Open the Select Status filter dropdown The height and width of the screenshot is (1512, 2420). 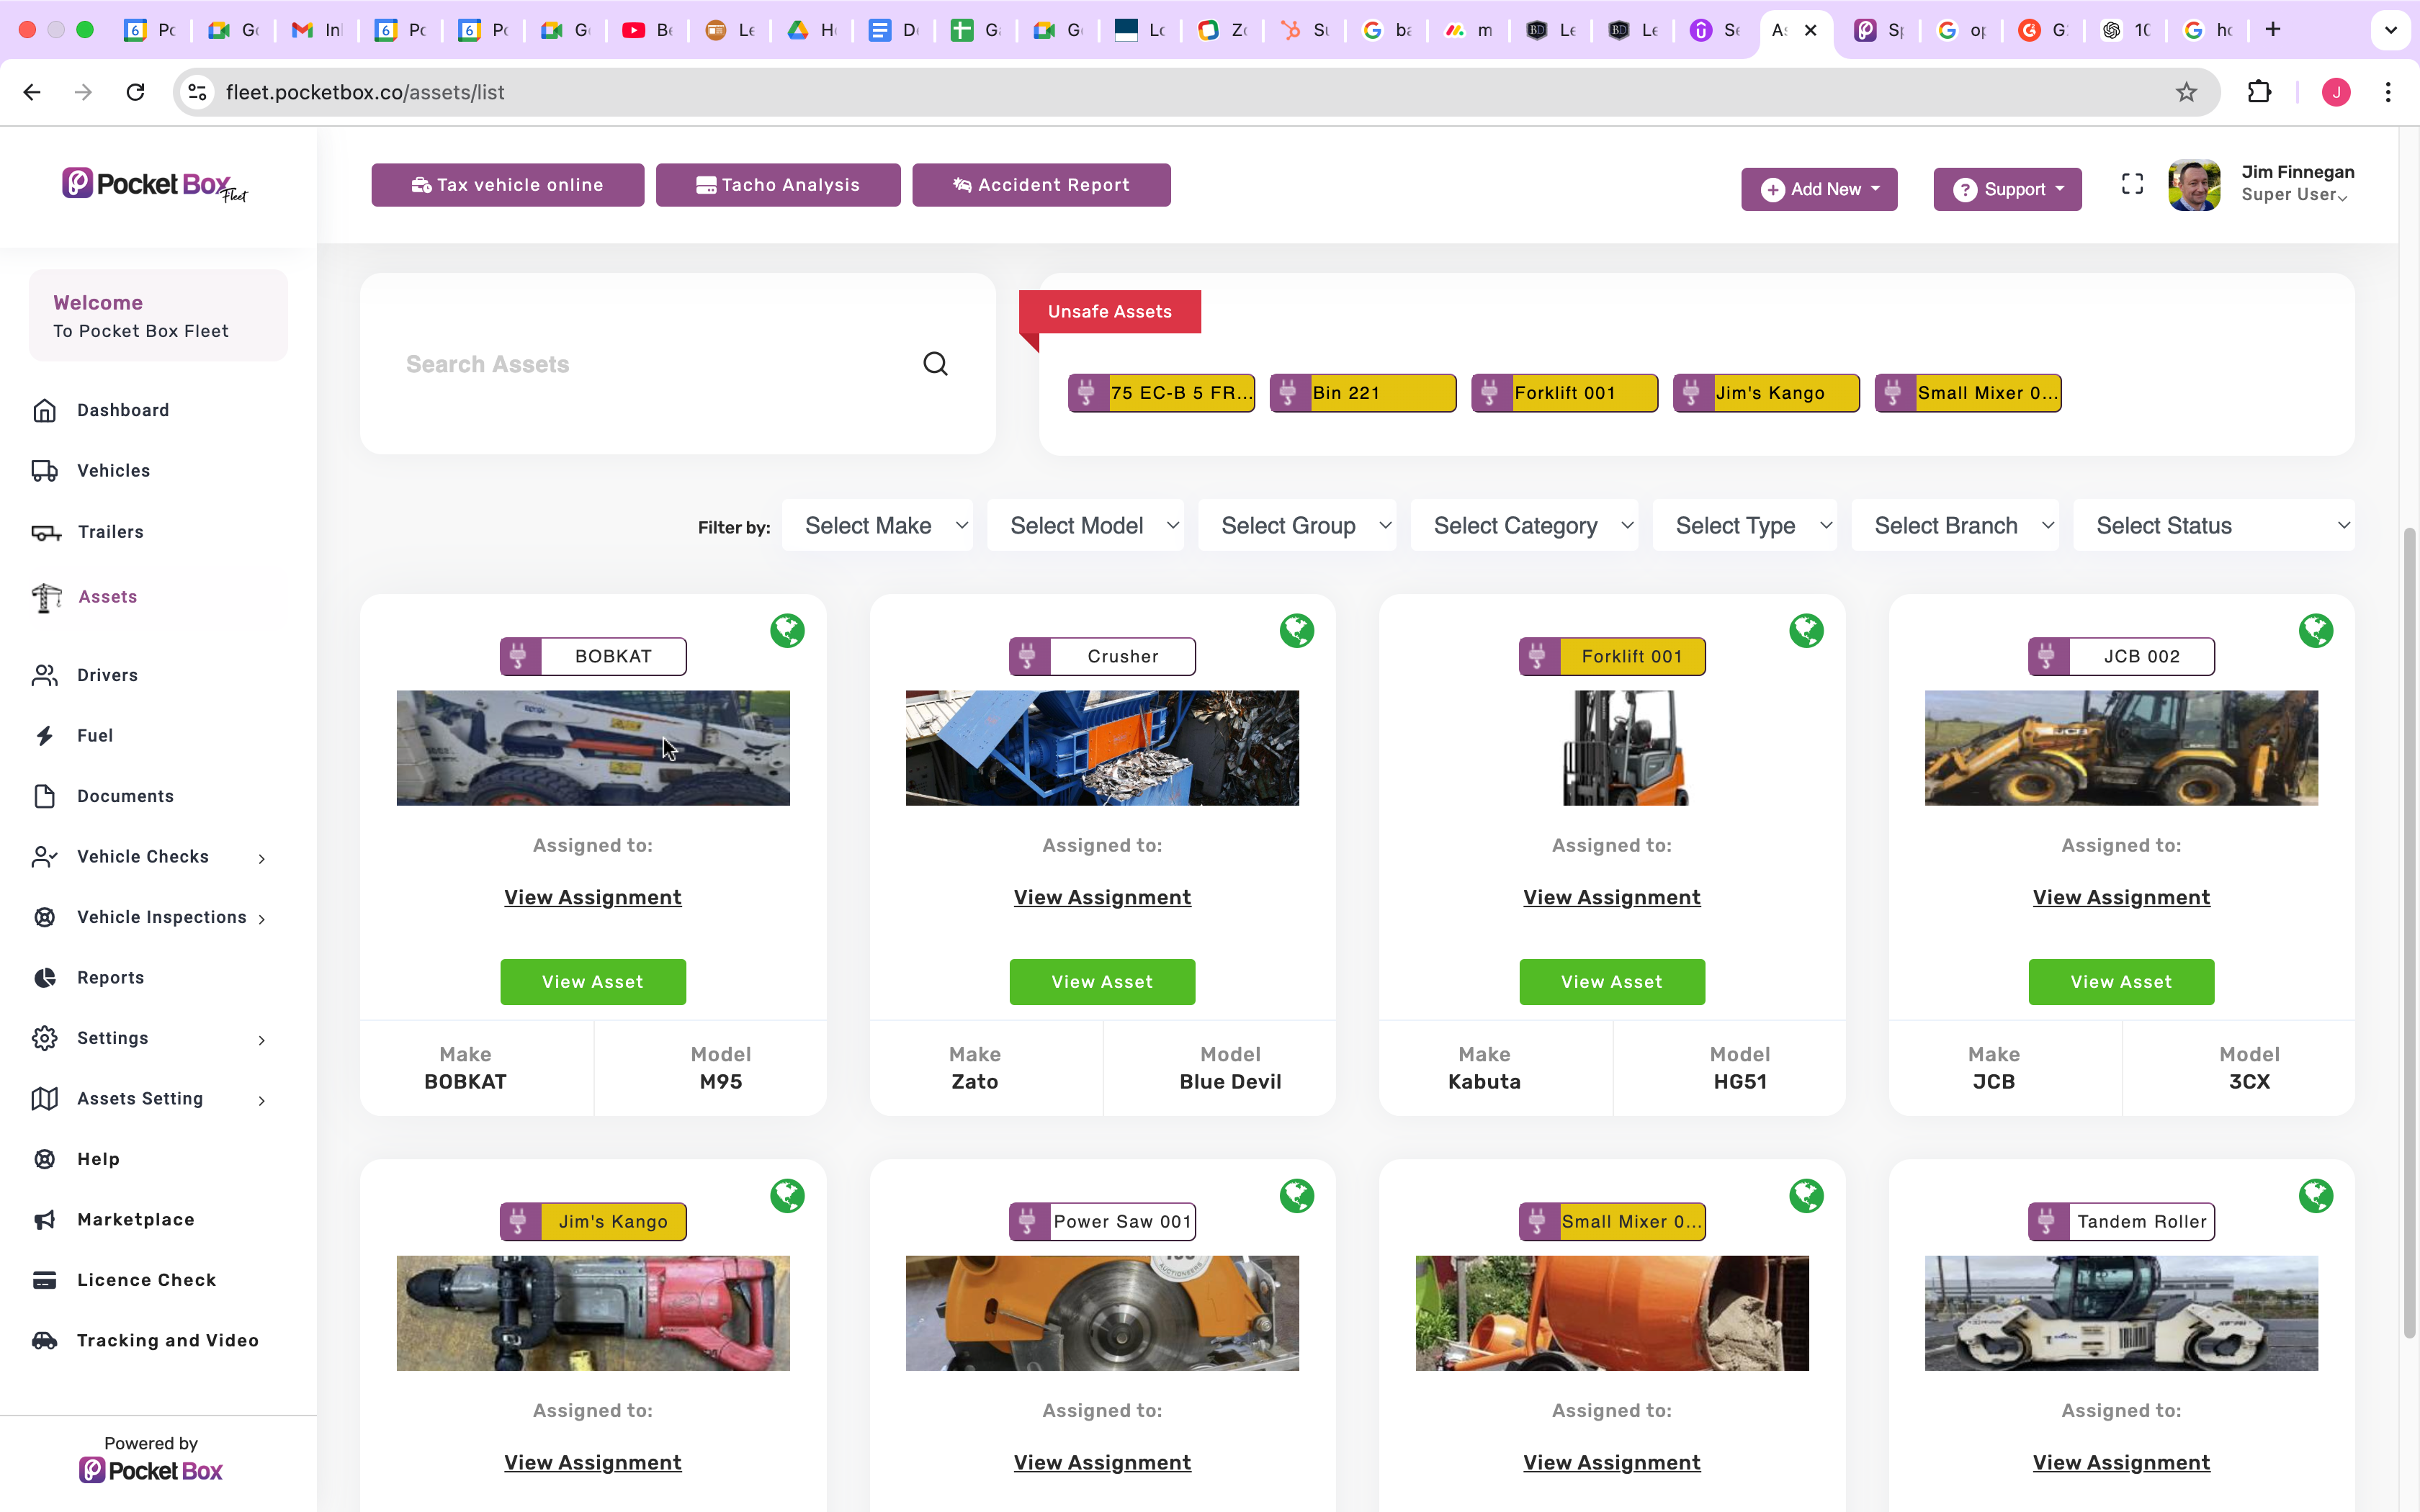[x=2213, y=526]
